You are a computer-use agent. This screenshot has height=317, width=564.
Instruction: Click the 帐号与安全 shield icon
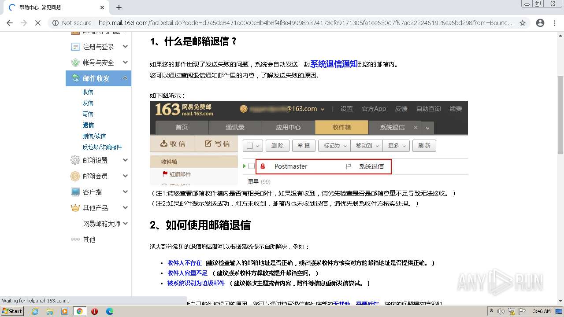75,63
